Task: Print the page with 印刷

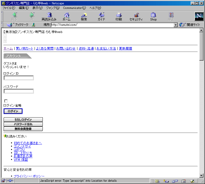Action: [119, 17]
